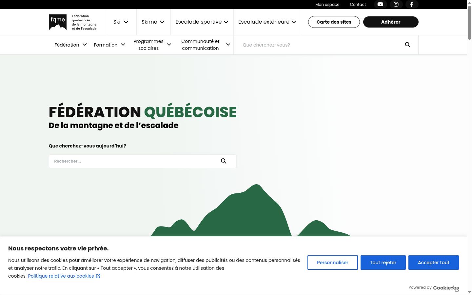
Task: Click Personnaliser in the cookie banner
Action: tap(333, 263)
